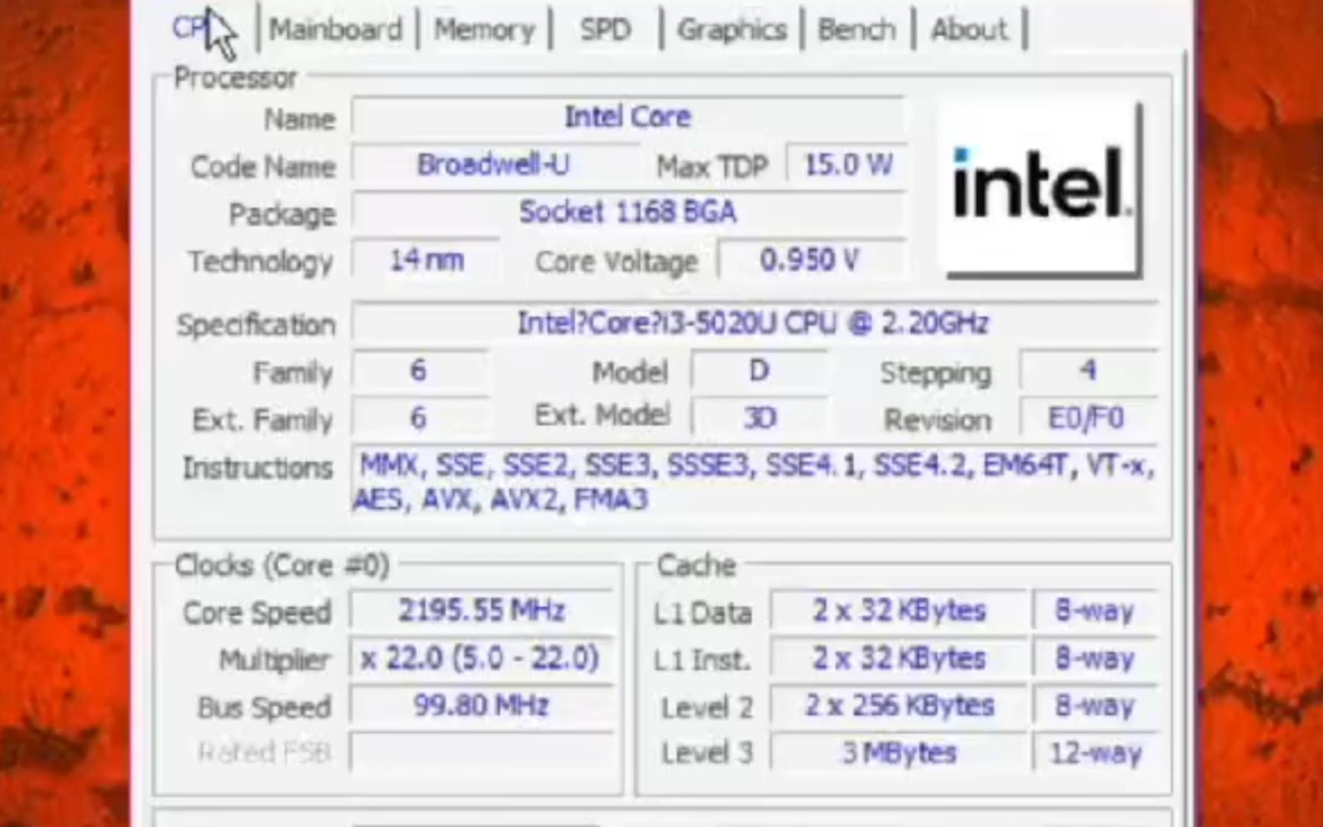Click the Level 3 12-way associativity value
Viewport: 1323px width, 827px height.
pos(1094,753)
